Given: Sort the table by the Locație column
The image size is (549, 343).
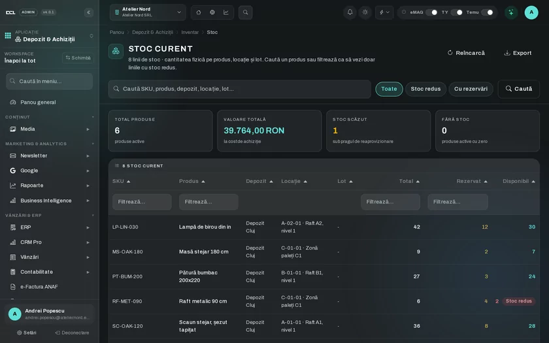Looking at the screenshot, I should click(294, 182).
